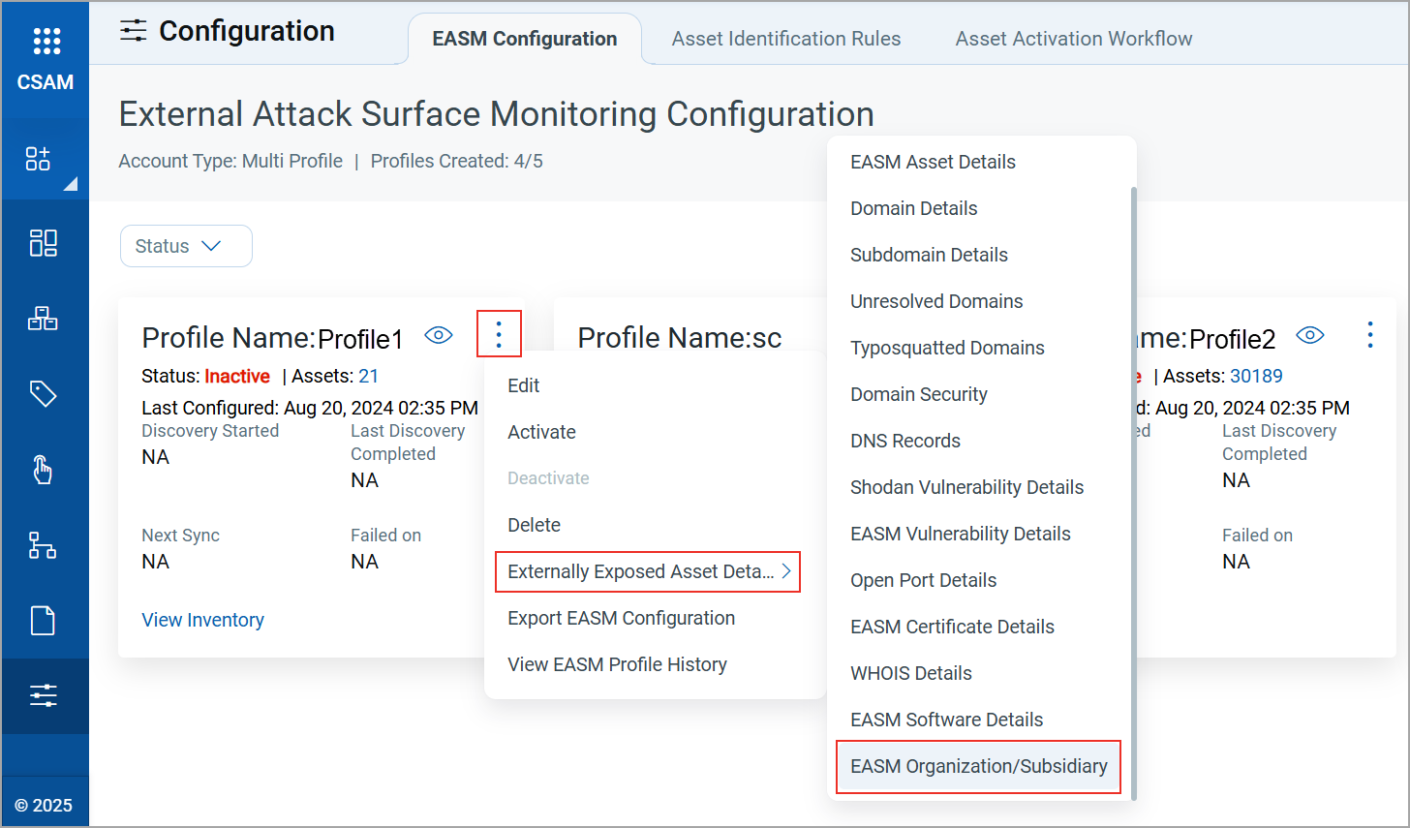Click the View Inventory link
Viewport: 1410px width, 828px height.
[x=202, y=620]
